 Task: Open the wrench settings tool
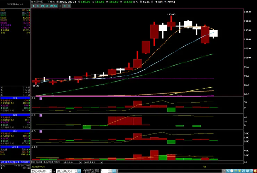pyautogui.click(x=251, y=171)
